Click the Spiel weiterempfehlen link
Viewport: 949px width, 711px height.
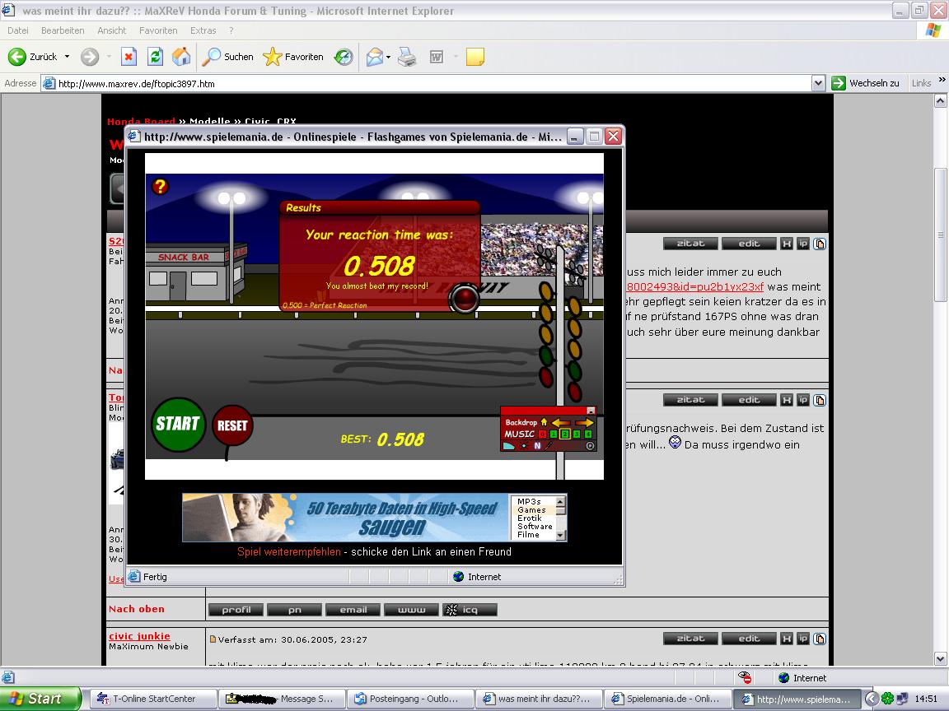tap(288, 552)
